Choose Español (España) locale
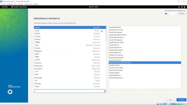Image resolution: width=187 pixels, height=105 pixels. [145, 27]
